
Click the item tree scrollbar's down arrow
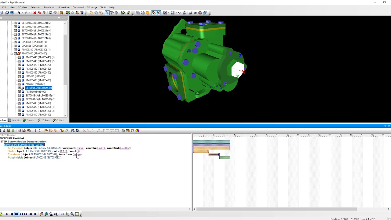click(x=65, y=115)
